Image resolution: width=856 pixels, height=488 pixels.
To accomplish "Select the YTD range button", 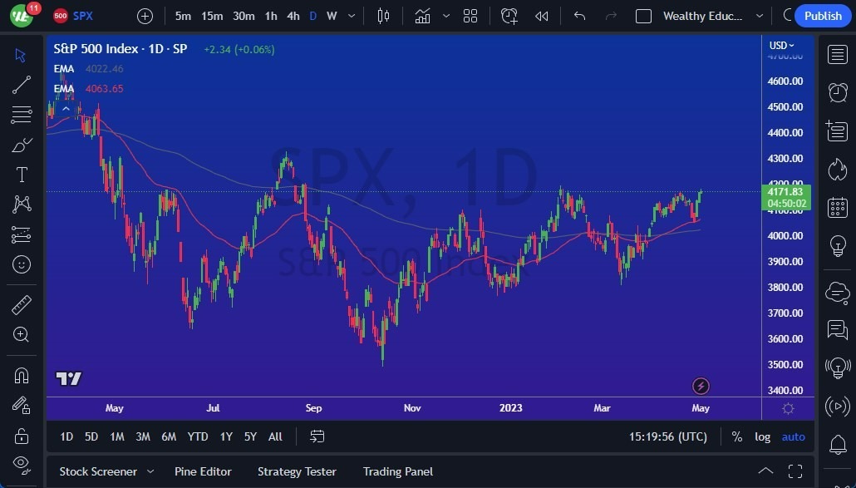I will pos(197,436).
